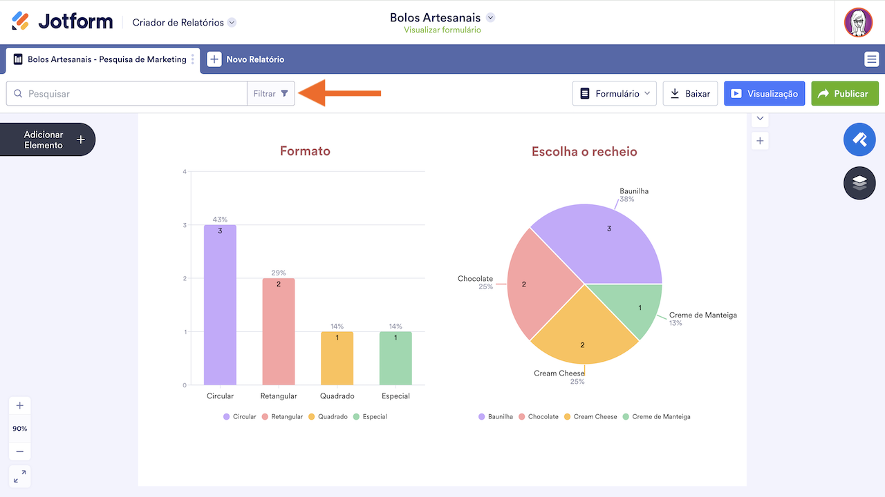Collapse the page using the chevron tile

tap(759, 119)
